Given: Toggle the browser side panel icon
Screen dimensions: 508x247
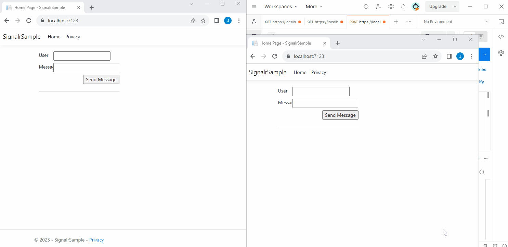Looking at the screenshot, I should (449, 56).
